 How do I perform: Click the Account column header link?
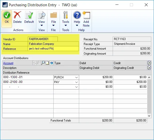pyautogui.click(x=8, y=63)
